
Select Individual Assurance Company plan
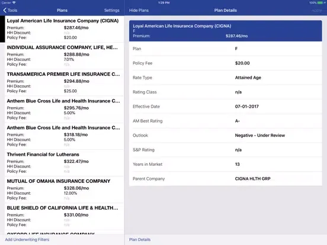[x=64, y=56]
